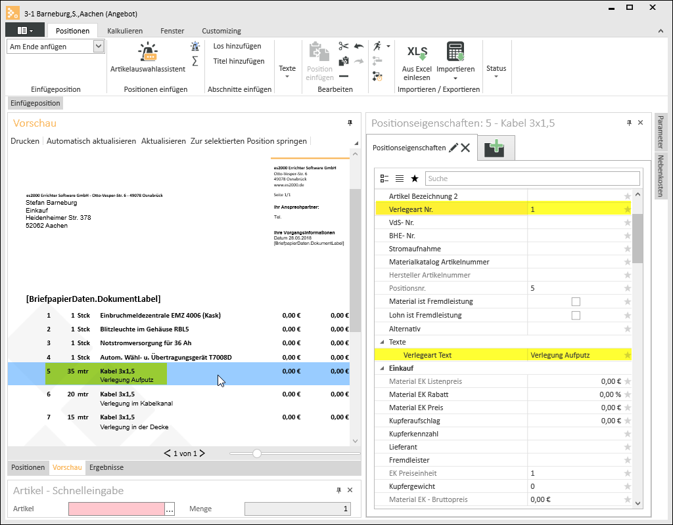Open the 'Am Ende anfügen' dropdown
The width and height of the screenshot is (673, 525).
point(99,46)
